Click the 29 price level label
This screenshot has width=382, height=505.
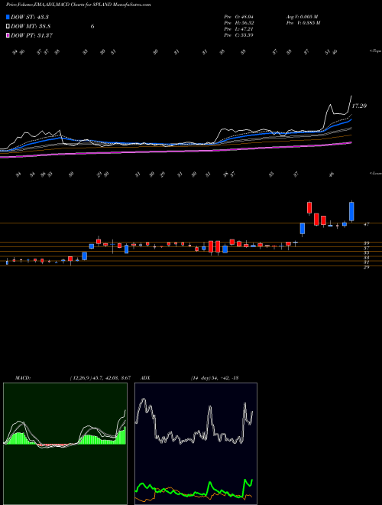click(x=366, y=267)
